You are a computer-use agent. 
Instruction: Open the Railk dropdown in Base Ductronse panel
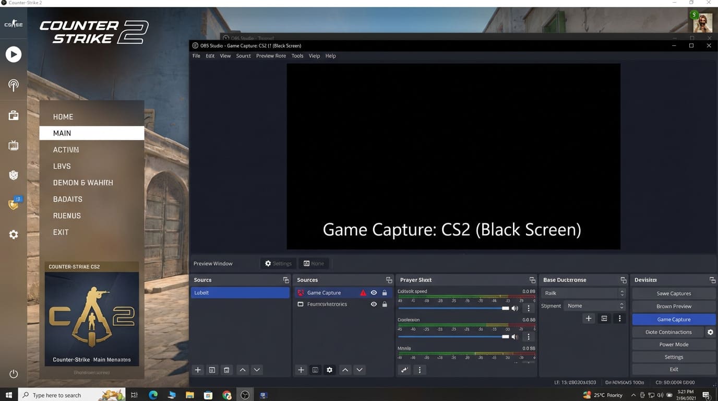583,293
